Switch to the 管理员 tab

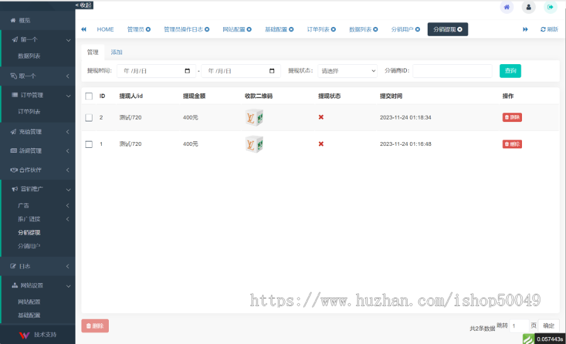136,29
